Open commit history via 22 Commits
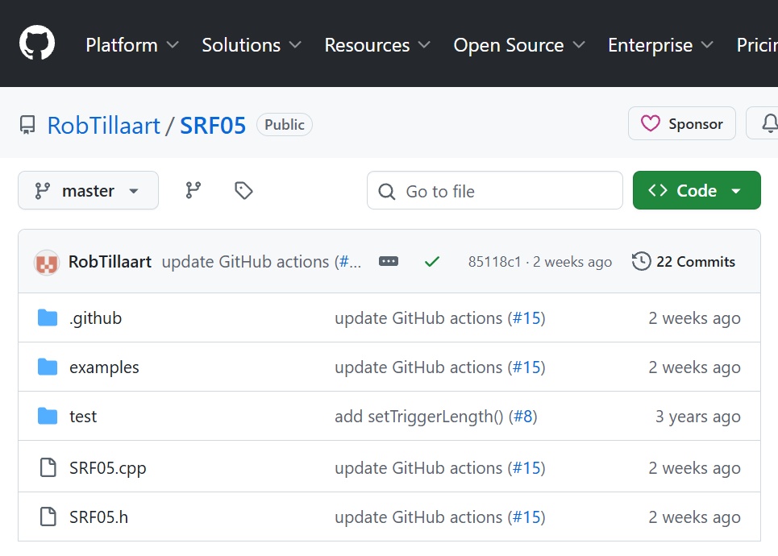This screenshot has height=556, width=778. 684,261
